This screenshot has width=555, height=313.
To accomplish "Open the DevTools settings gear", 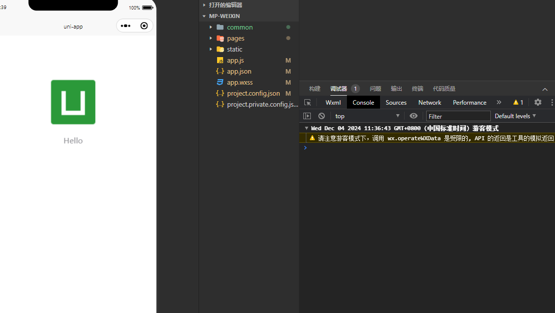I will [x=538, y=102].
